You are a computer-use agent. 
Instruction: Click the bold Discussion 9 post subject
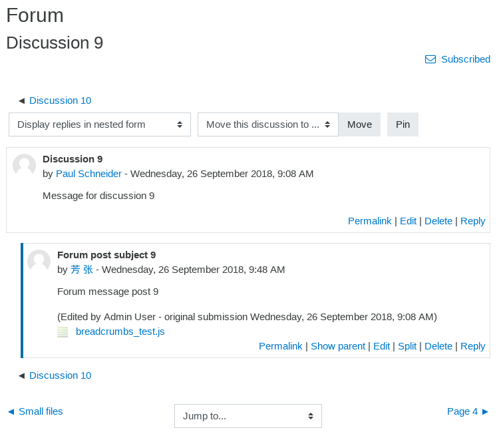point(73,159)
